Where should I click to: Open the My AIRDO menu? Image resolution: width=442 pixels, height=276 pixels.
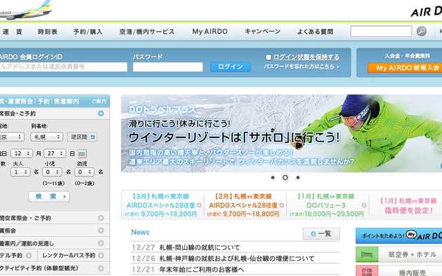pos(210,32)
